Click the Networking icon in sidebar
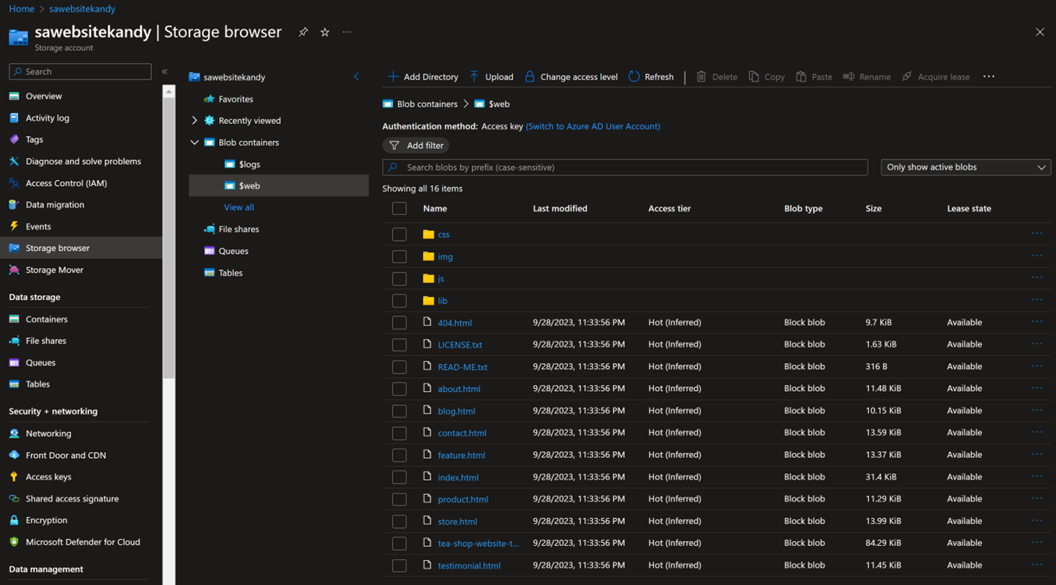This screenshot has width=1056, height=585. (x=14, y=433)
